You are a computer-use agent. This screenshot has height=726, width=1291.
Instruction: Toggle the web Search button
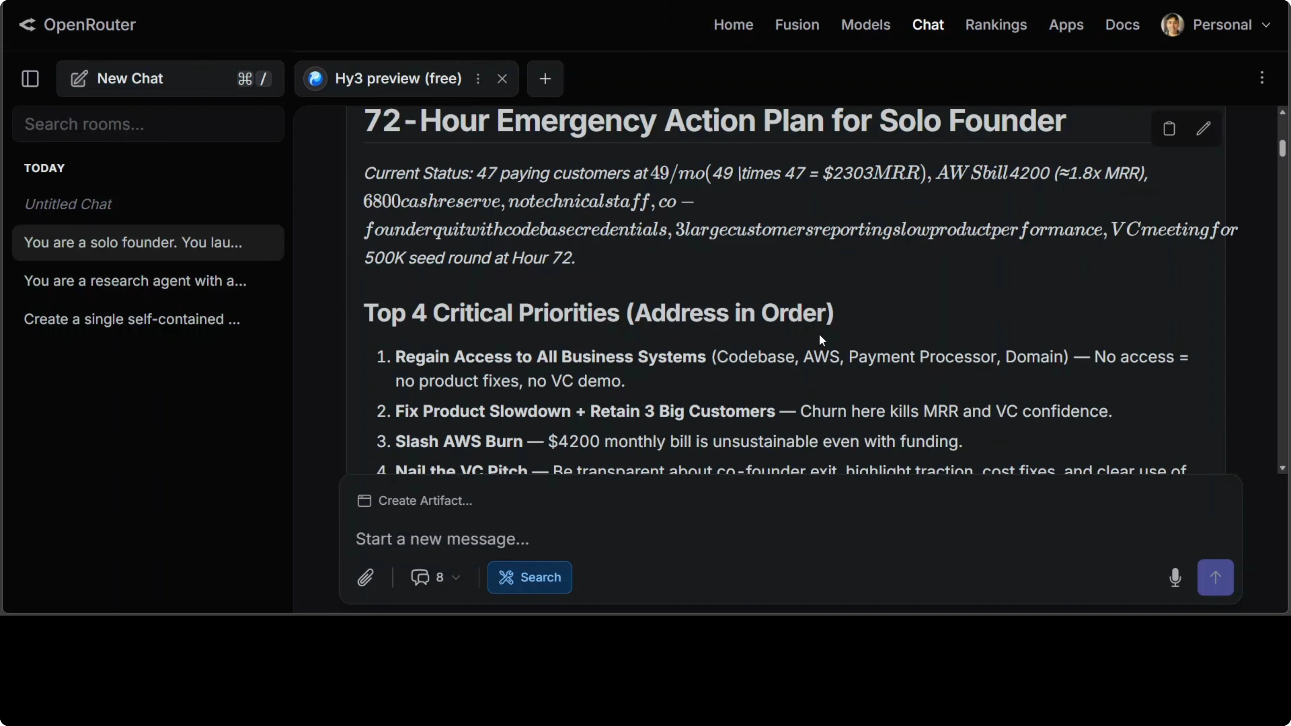pyautogui.click(x=529, y=577)
